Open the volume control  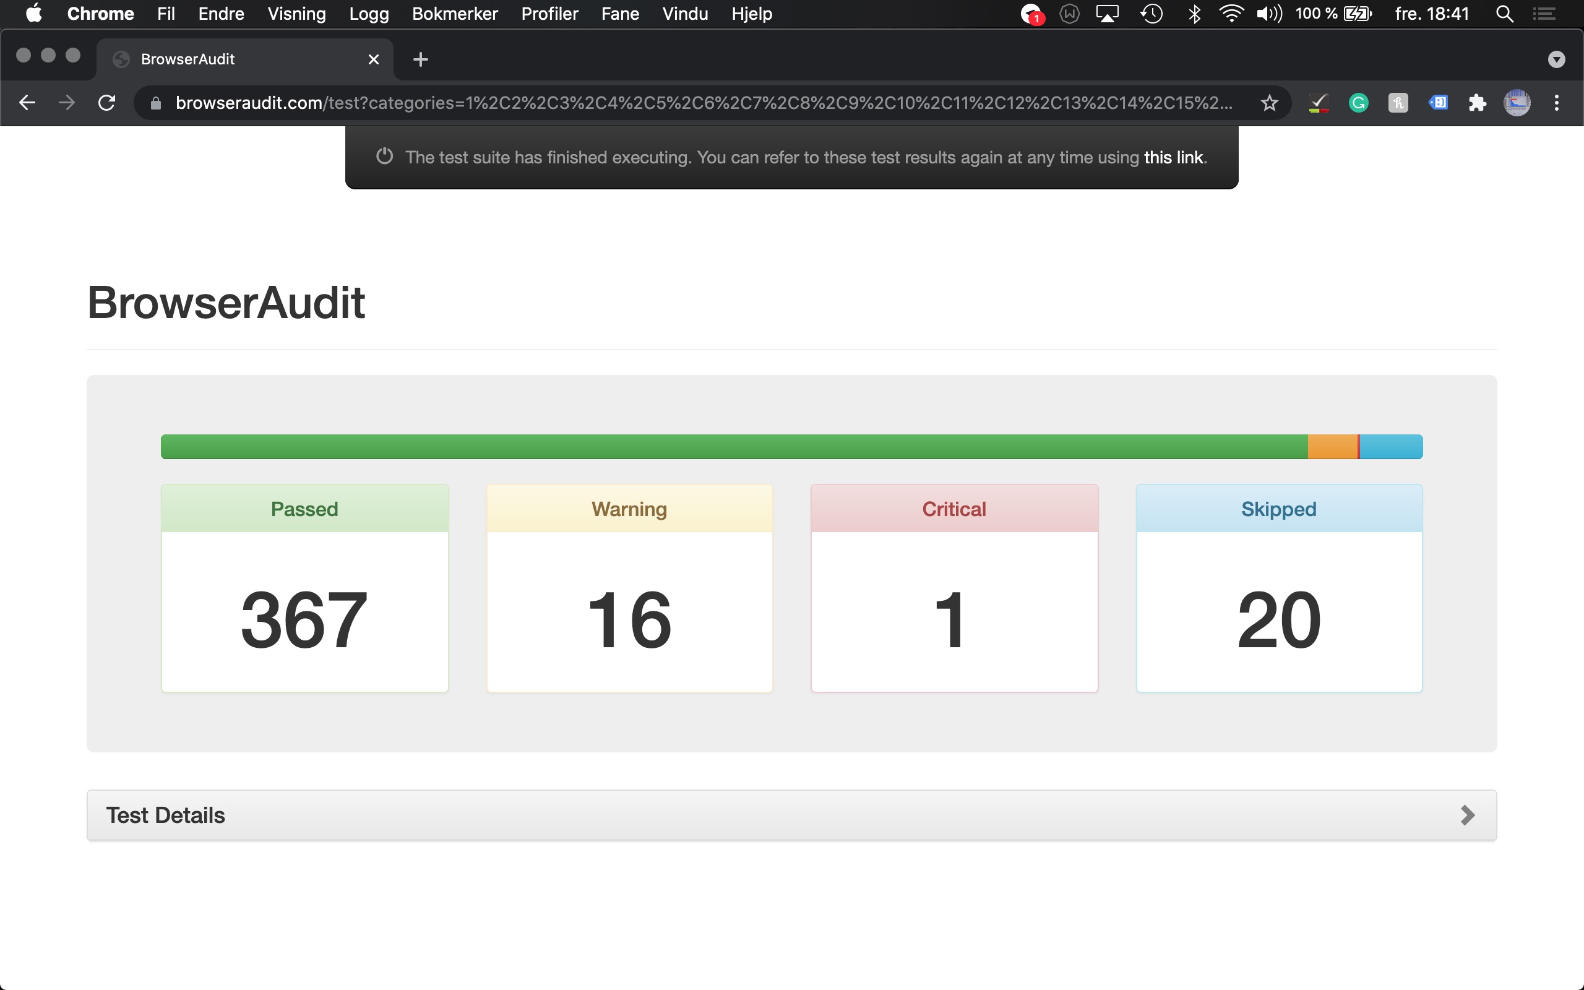(x=1269, y=14)
